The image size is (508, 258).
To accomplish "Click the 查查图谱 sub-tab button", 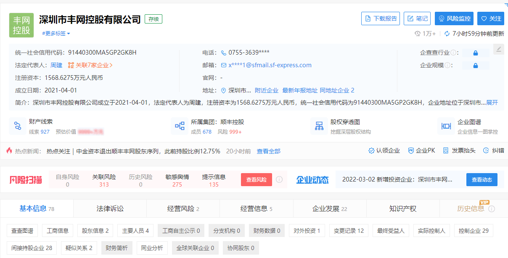I will click(x=22, y=231).
